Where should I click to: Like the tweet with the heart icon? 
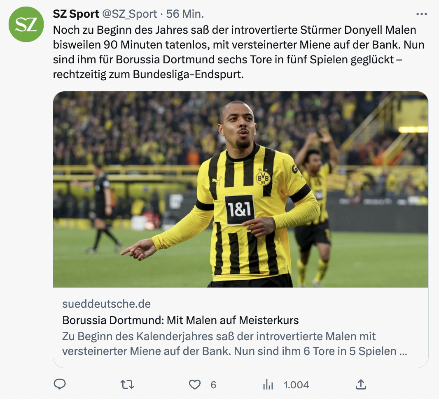tap(194, 384)
